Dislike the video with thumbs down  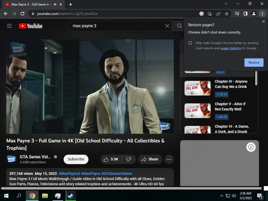(129, 159)
